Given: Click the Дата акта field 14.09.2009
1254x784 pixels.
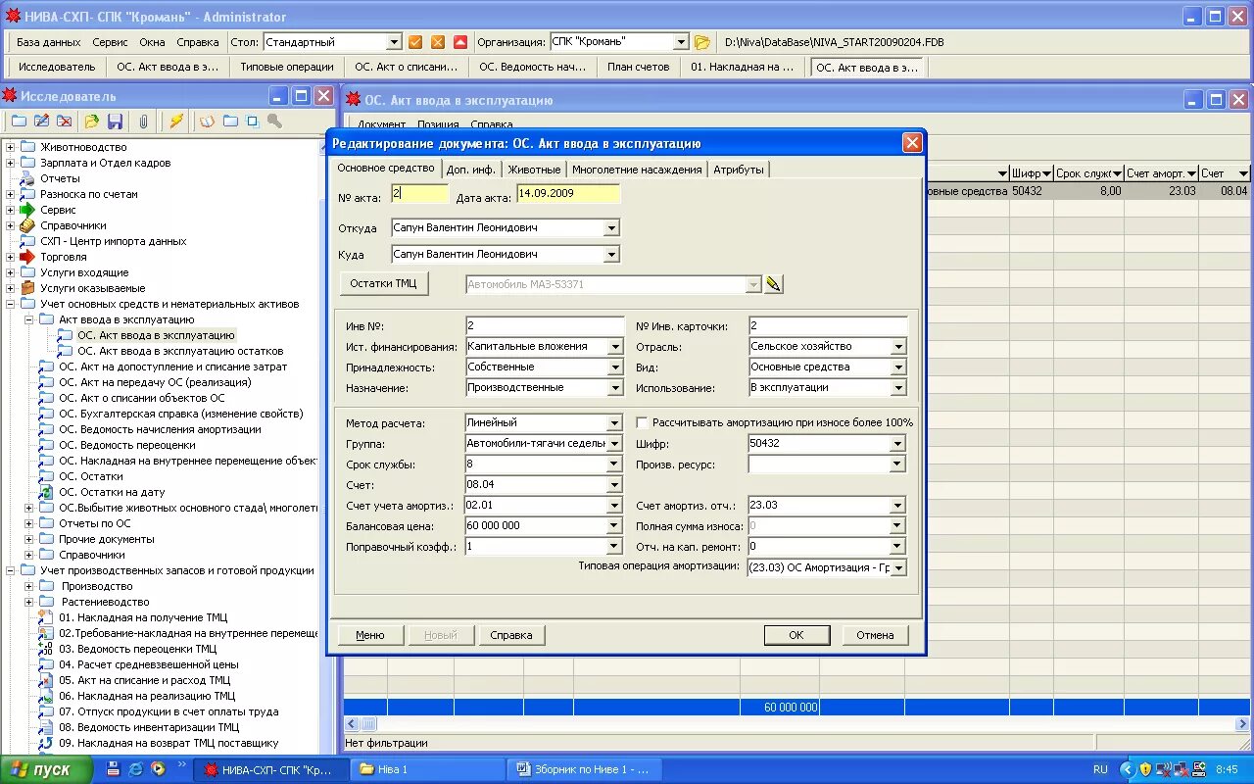Looking at the screenshot, I should coord(568,194).
